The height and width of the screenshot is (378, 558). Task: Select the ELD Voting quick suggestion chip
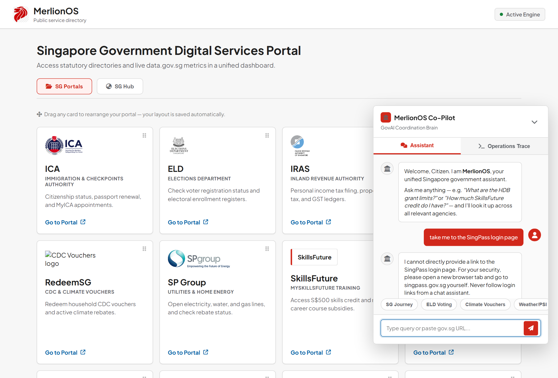439,305
